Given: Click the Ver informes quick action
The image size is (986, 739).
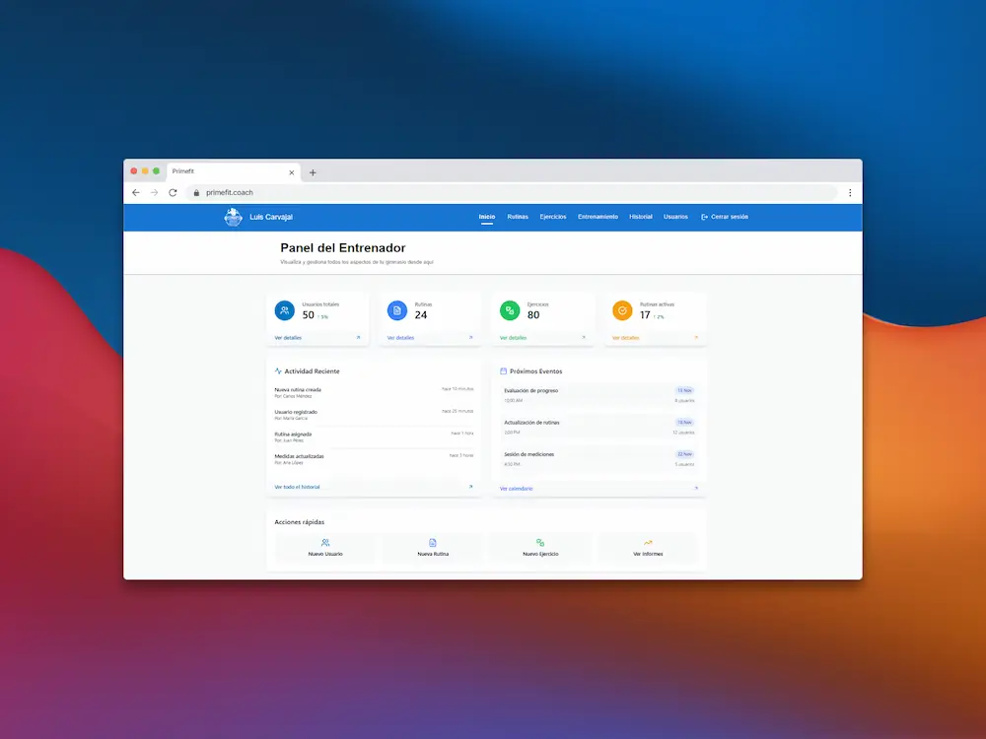Looking at the screenshot, I should coord(648,547).
